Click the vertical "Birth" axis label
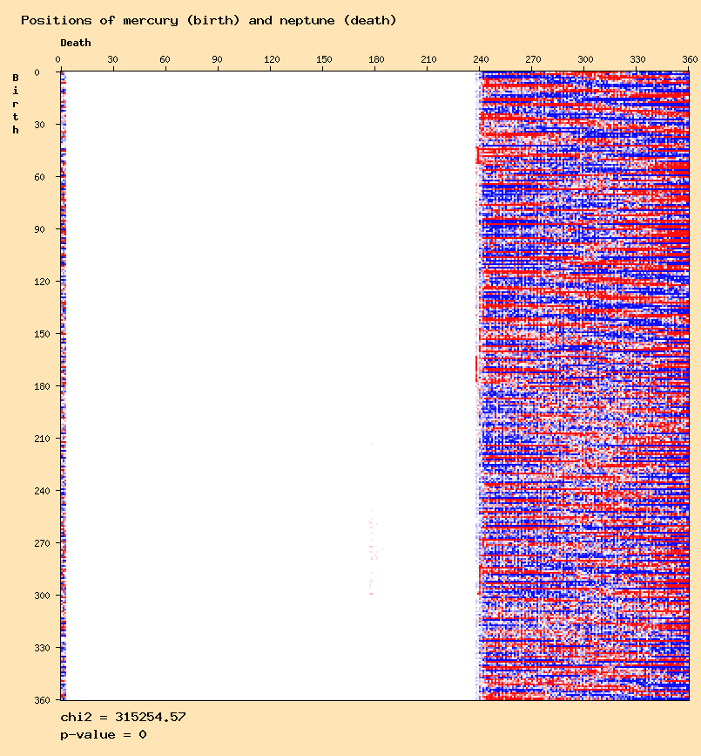The height and width of the screenshot is (756, 701). (x=16, y=104)
